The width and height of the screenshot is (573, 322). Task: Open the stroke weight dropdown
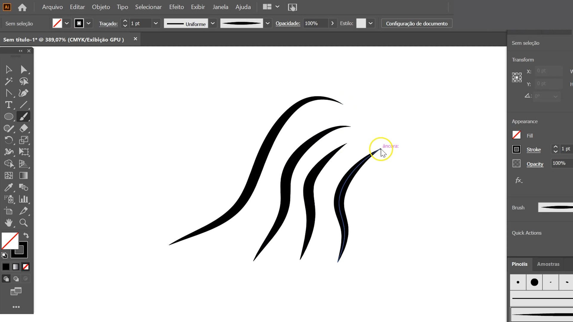[x=155, y=23]
